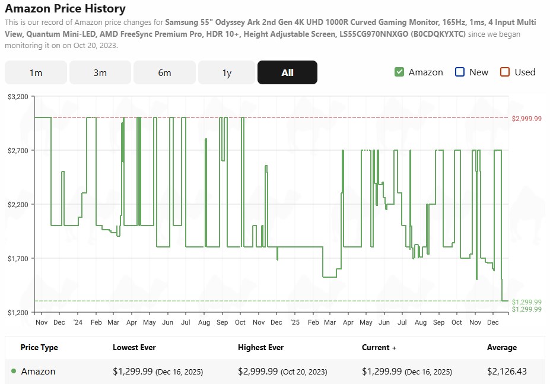Uncheck the Amazon price checkbox

point(399,72)
